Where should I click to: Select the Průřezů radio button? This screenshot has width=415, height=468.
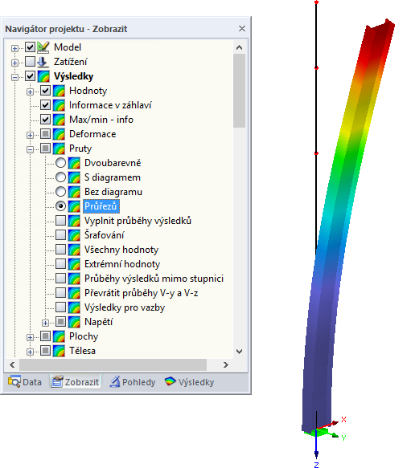click(60, 206)
